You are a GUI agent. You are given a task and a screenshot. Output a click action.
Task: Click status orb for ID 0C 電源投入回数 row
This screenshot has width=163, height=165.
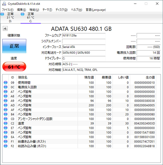6,87
